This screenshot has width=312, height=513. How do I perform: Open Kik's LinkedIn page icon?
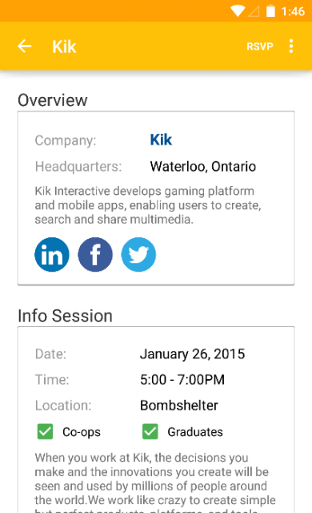tap(52, 255)
